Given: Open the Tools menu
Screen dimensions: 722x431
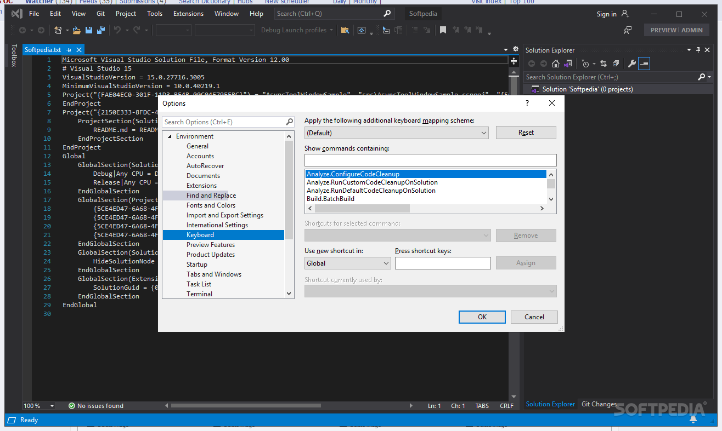Looking at the screenshot, I should [x=155, y=14].
